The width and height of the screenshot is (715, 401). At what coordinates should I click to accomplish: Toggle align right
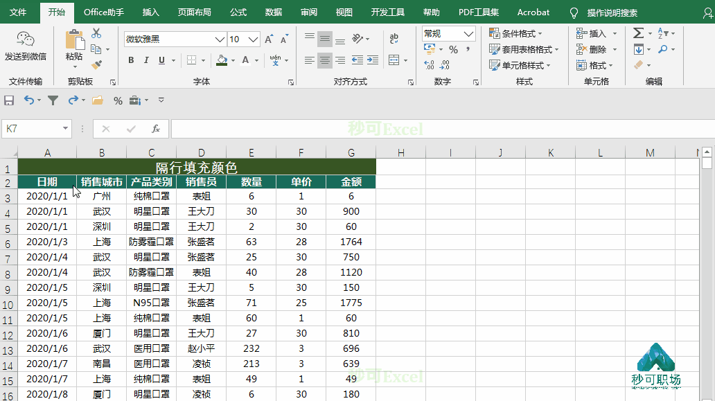(340, 60)
